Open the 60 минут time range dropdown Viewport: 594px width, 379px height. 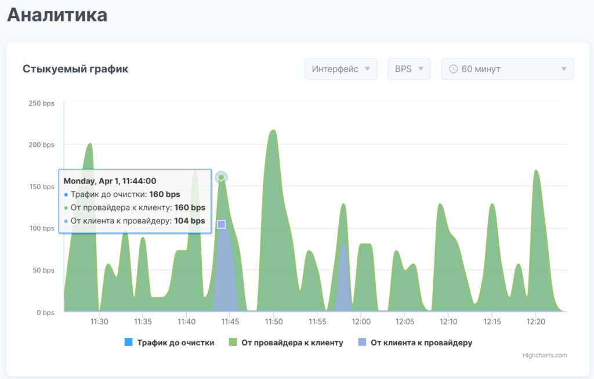point(507,69)
